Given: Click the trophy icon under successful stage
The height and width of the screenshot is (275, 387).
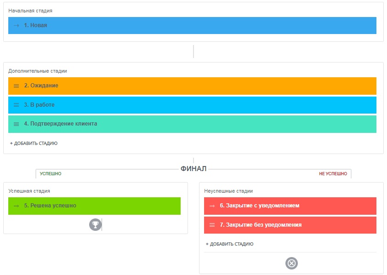Looking at the screenshot, I should [x=95, y=224].
